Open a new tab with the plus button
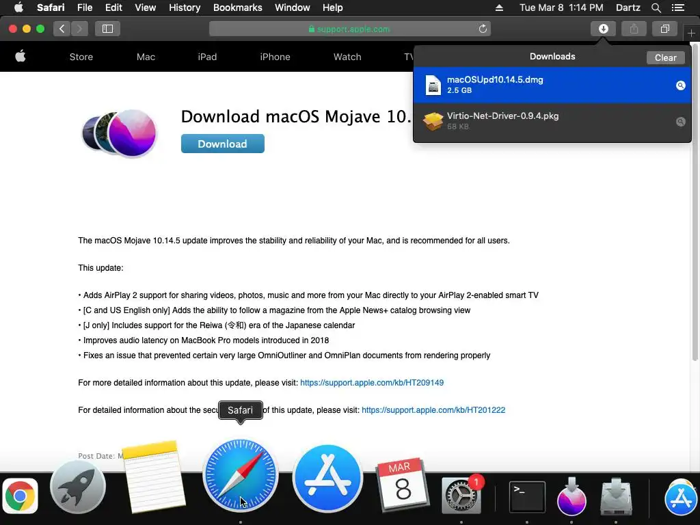 coord(691,33)
